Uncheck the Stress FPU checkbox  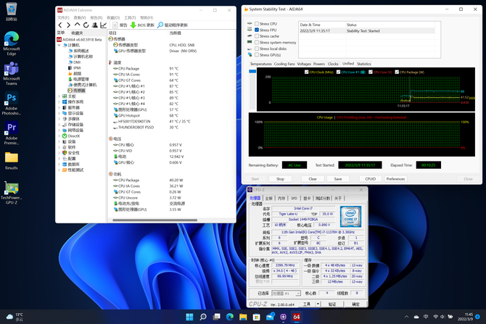pos(256,30)
